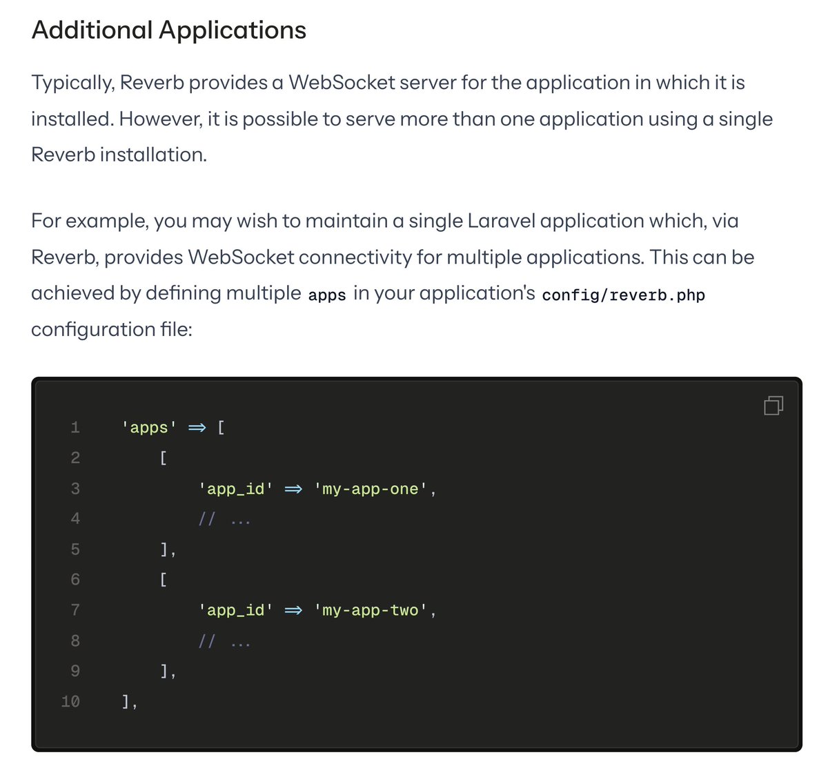Click the 'Additional Applications' heading
This screenshot has height=775, width=828.
pyautogui.click(x=169, y=30)
